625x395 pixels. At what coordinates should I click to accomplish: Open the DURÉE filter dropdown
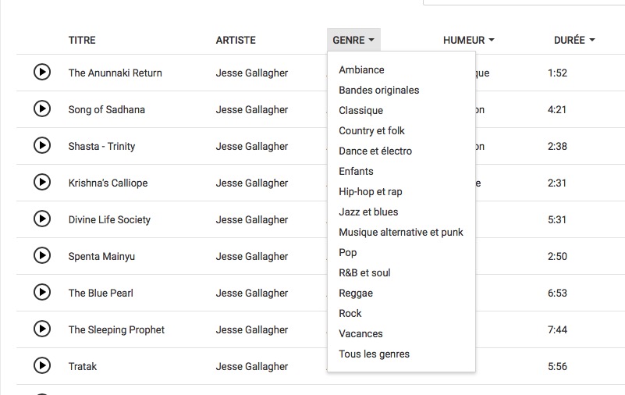574,40
